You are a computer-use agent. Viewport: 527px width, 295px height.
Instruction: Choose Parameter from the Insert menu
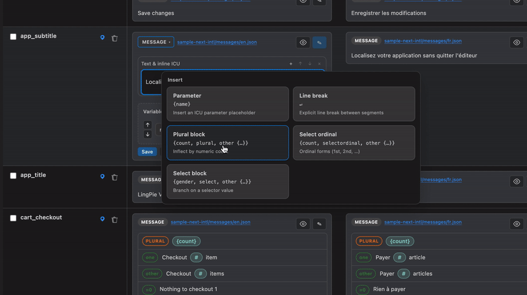[228, 104]
